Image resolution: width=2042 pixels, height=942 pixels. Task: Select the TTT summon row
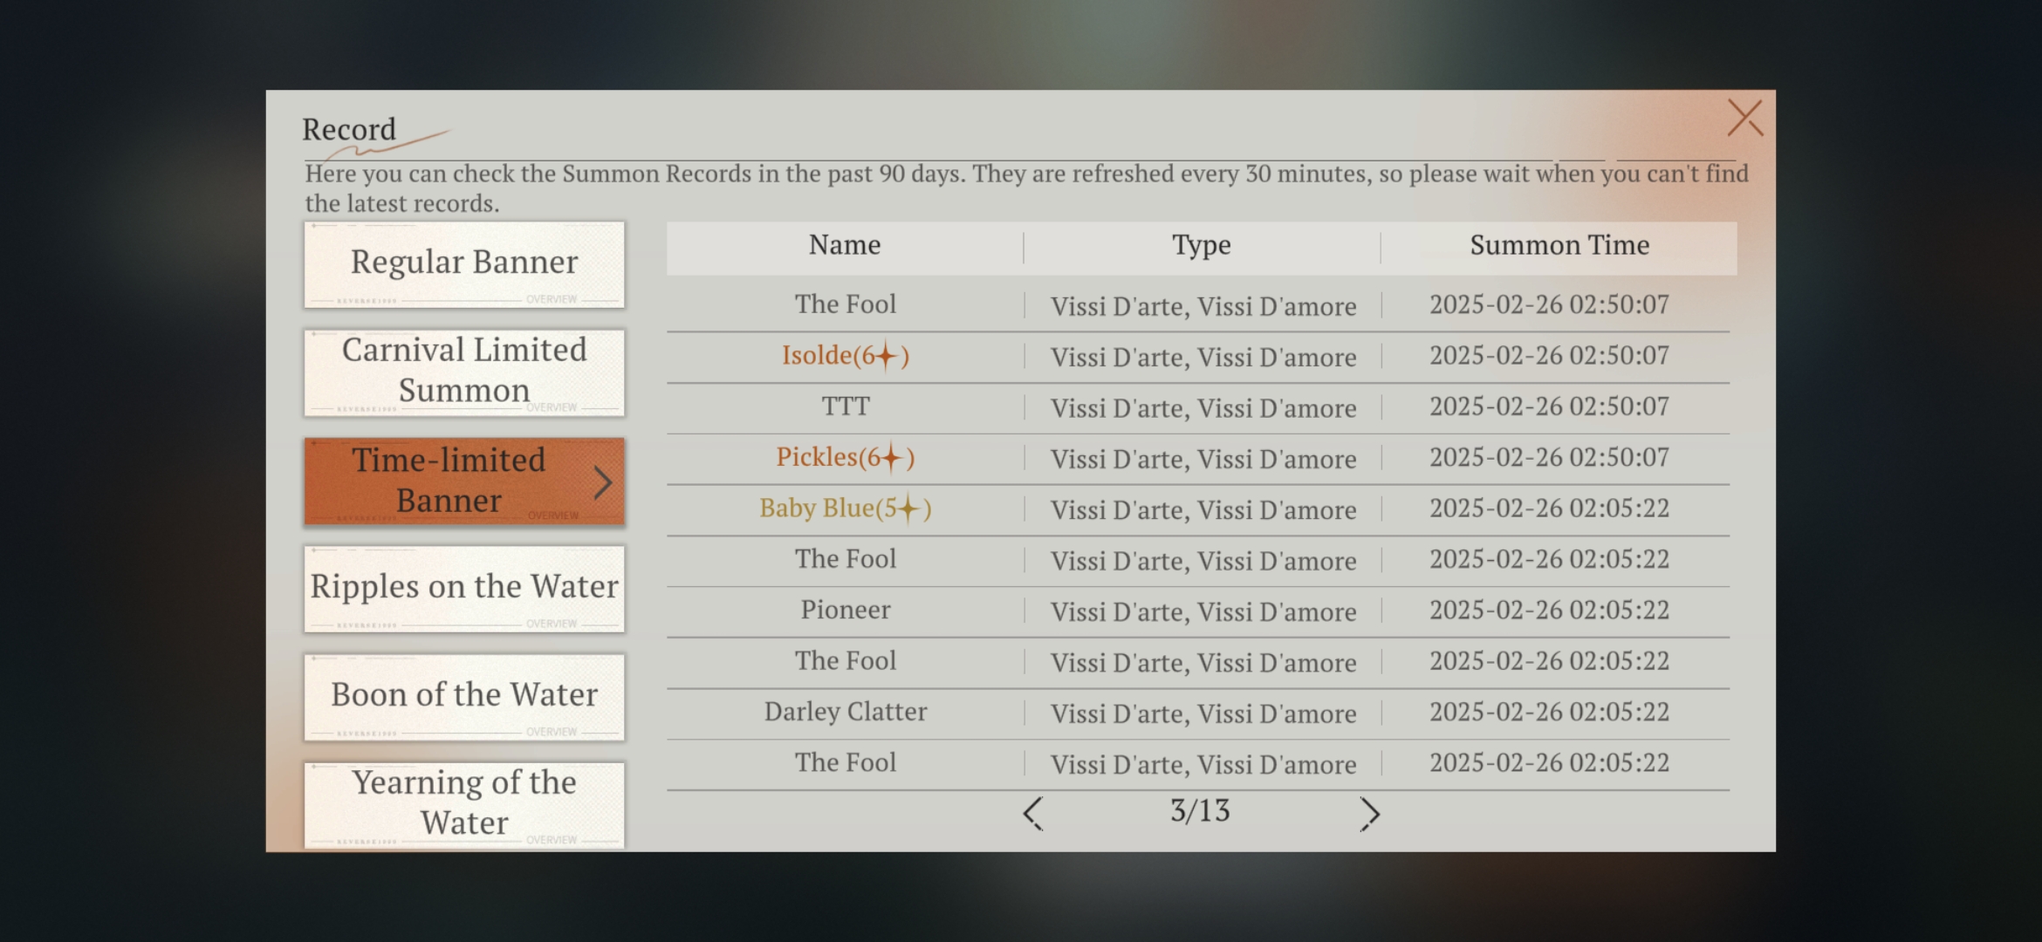845,406
